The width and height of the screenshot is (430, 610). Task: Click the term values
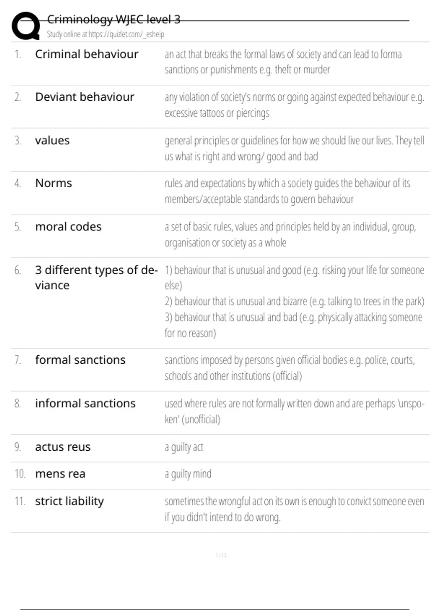click(52, 140)
